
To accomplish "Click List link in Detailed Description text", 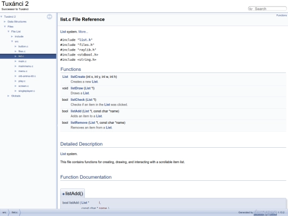I will (63, 154).
